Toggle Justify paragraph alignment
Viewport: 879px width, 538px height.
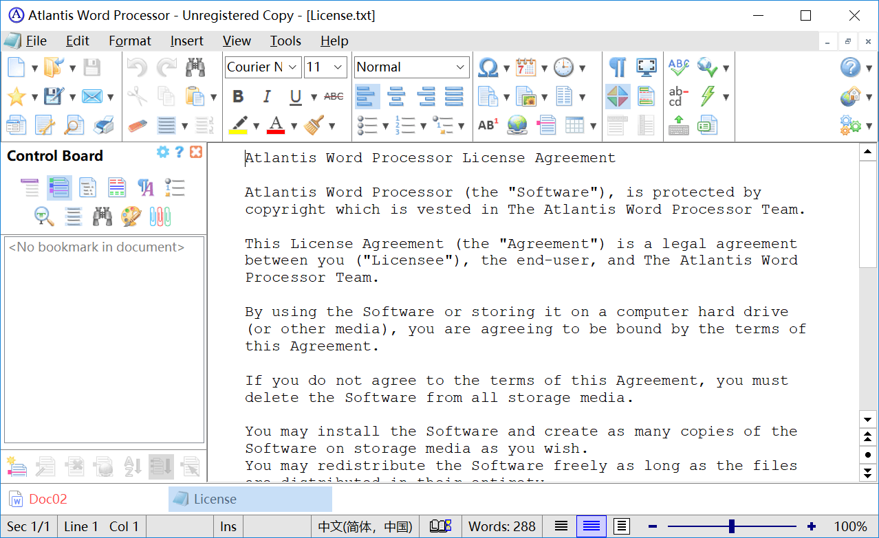pyautogui.click(x=454, y=96)
